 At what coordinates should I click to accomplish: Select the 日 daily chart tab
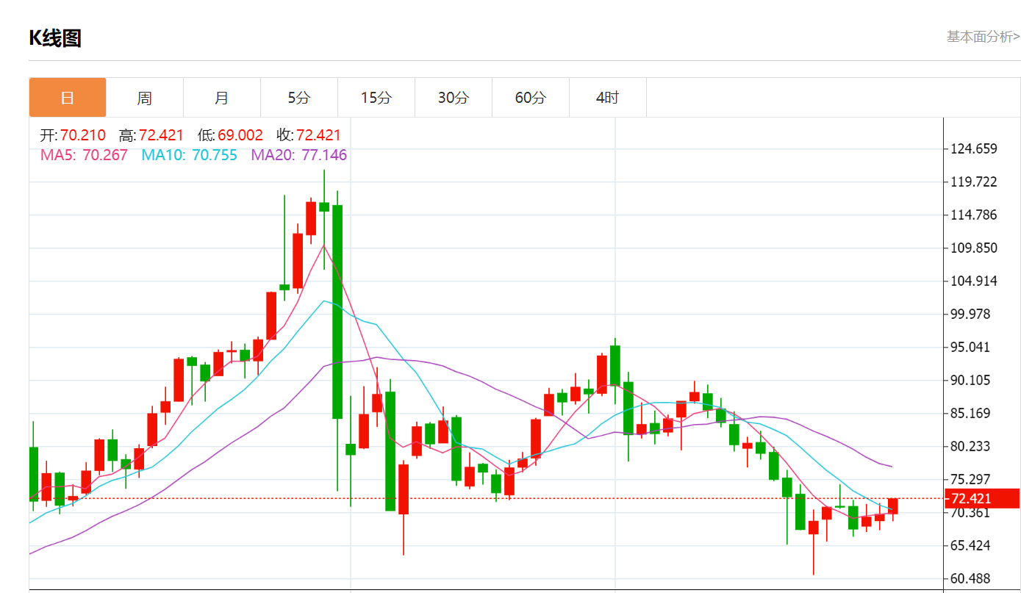[x=68, y=98]
